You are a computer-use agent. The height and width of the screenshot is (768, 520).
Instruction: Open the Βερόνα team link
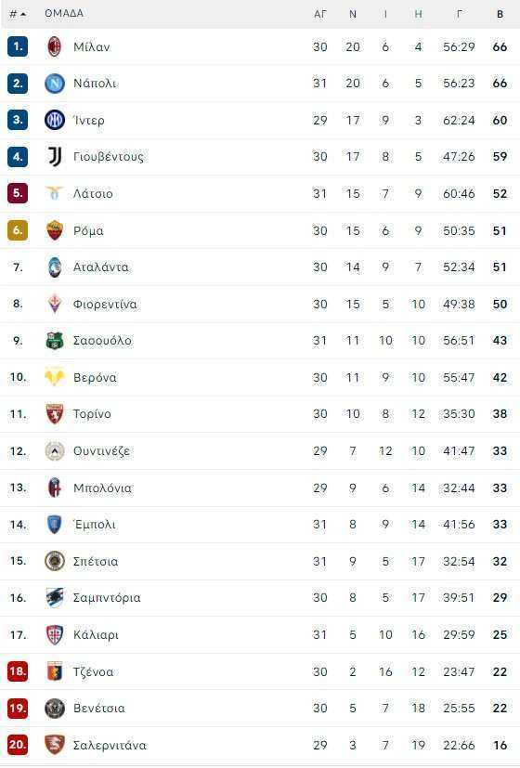[95, 378]
